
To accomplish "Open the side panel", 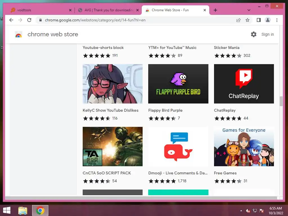I will (259, 20).
